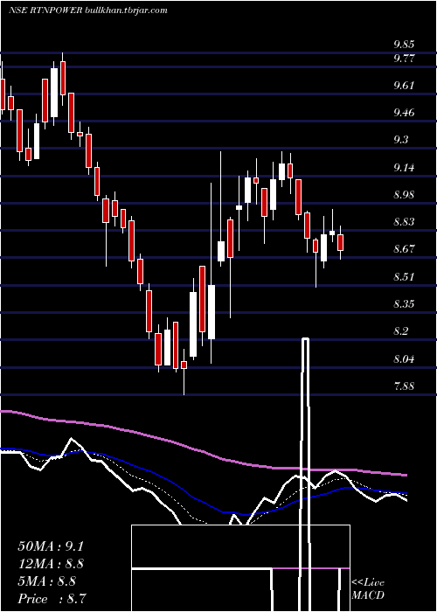Click the 9.61 price label
The width and height of the screenshot is (437, 612).
point(404,86)
